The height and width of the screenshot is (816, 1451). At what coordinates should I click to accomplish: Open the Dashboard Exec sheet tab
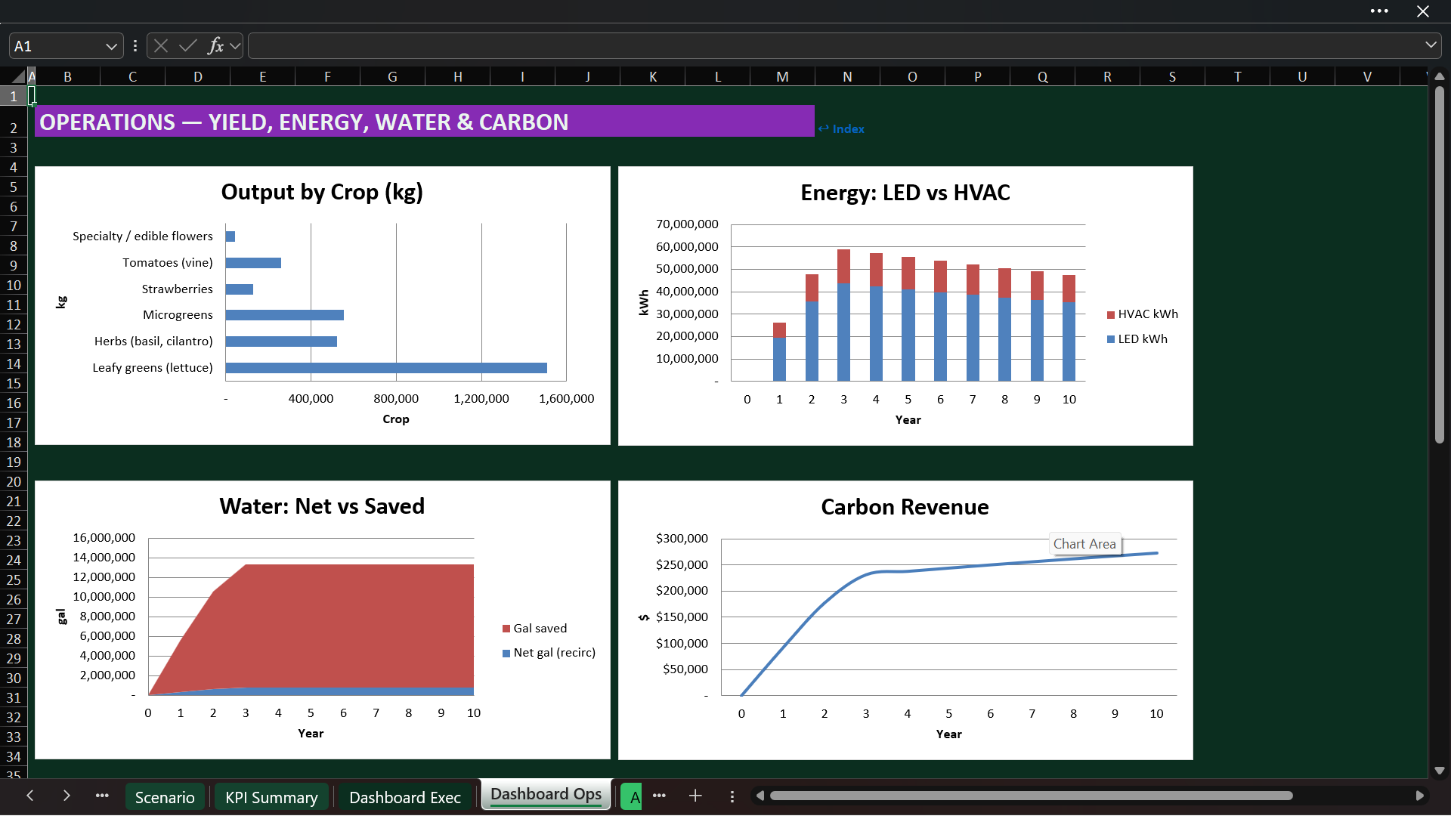coord(405,798)
